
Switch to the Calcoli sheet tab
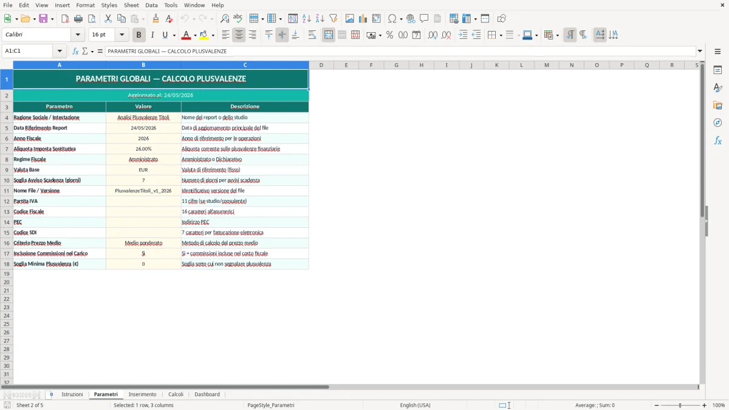pos(176,394)
